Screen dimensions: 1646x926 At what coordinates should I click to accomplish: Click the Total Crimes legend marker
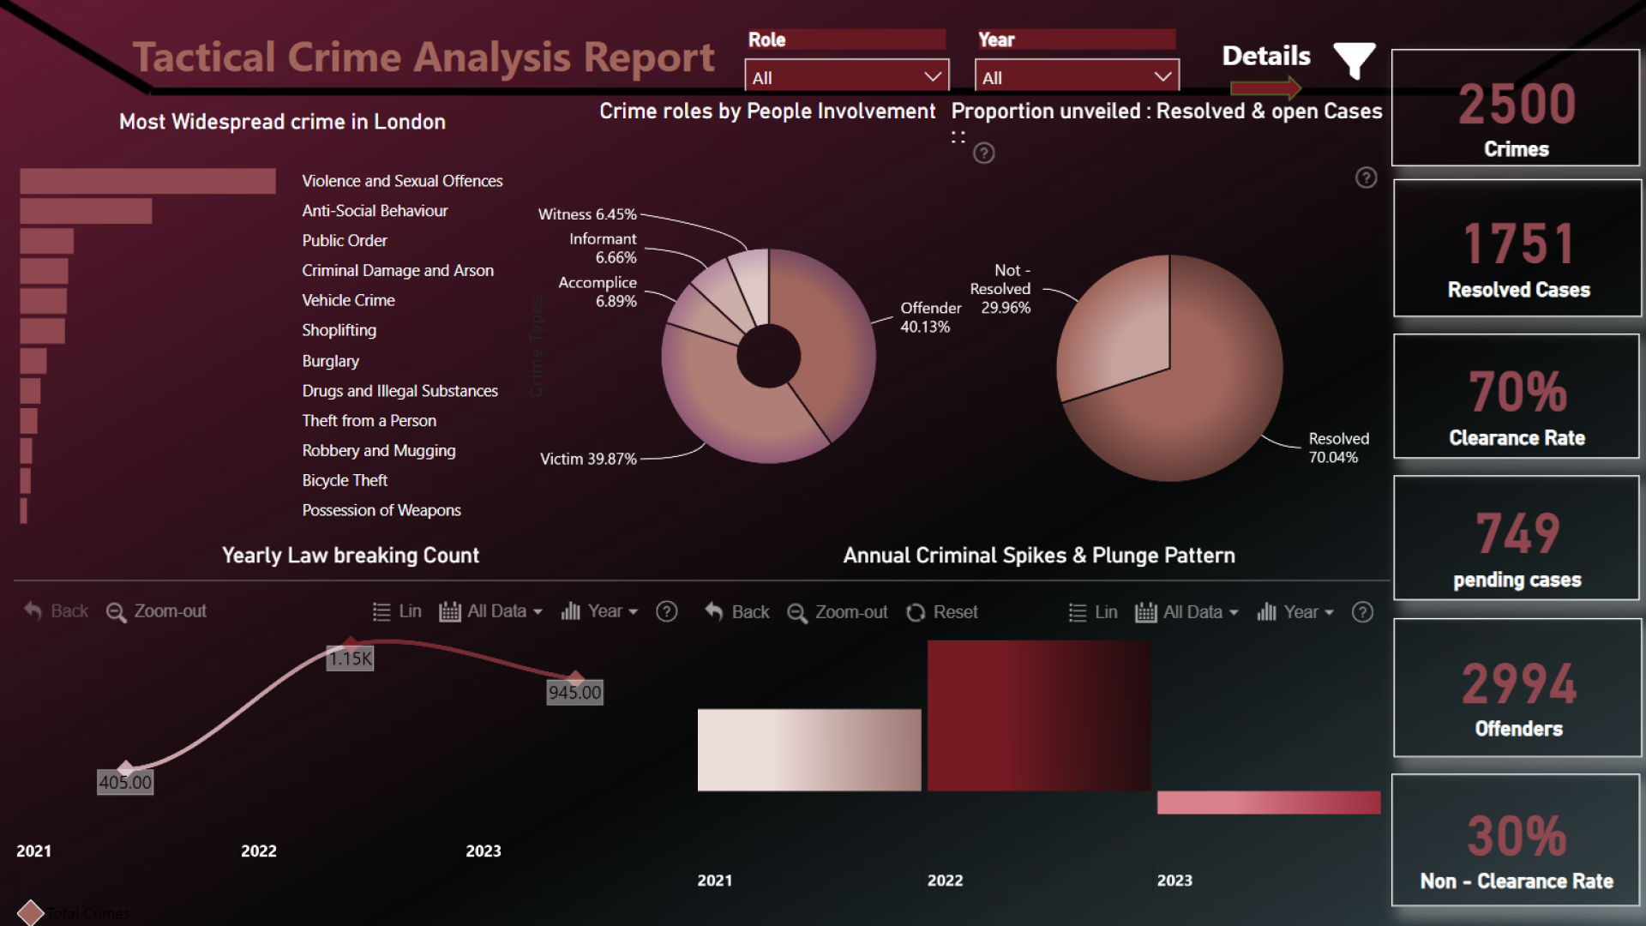(x=31, y=913)
